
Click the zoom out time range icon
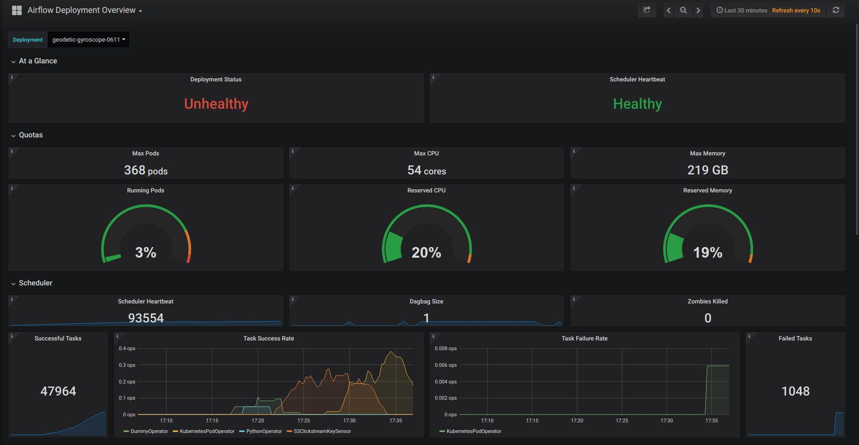[x=683, y=10]
